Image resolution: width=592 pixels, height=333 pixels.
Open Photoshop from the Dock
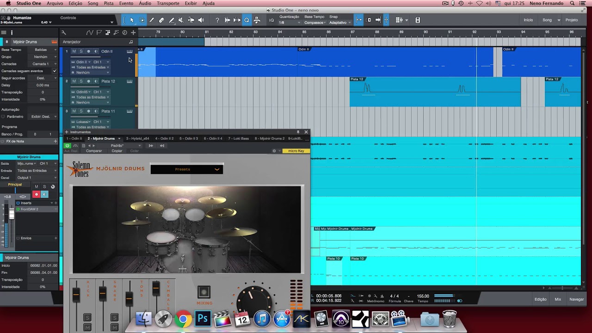(x=203, y=319)
